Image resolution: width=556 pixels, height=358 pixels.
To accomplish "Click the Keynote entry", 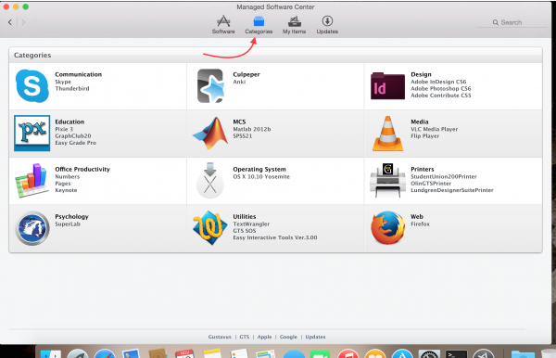I will (66, 190).
